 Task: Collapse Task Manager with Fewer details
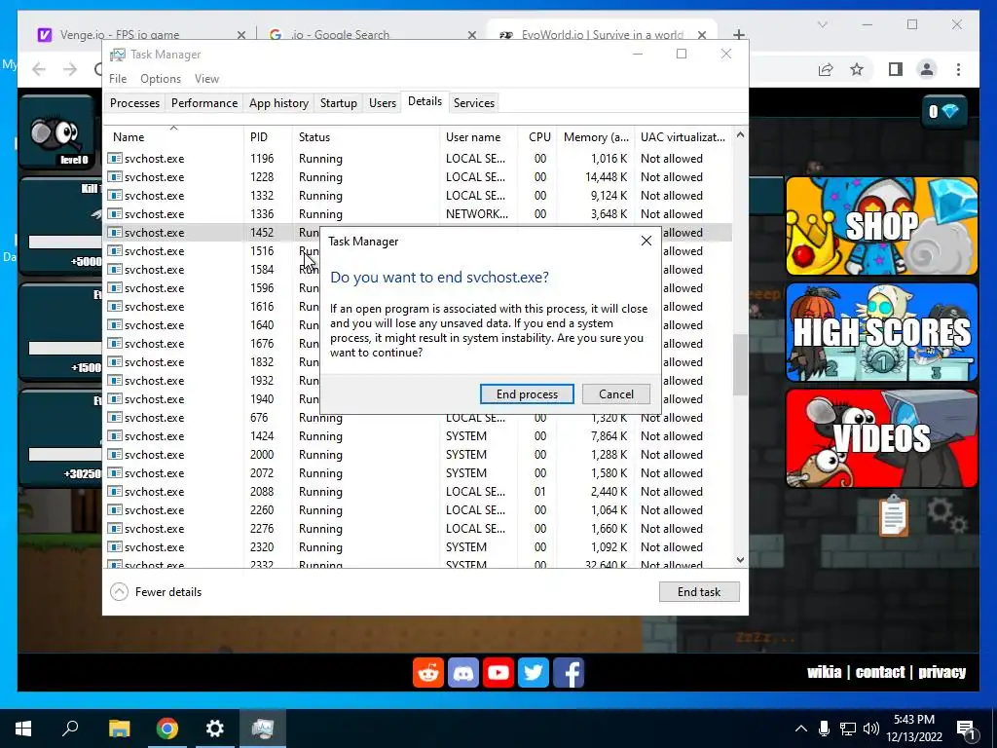coord(156,591)
